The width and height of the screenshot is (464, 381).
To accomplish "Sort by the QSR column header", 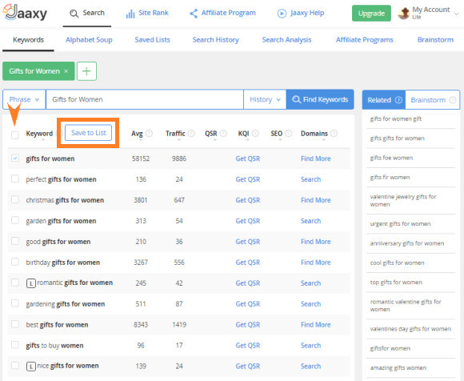I will (x=211, y=134).
